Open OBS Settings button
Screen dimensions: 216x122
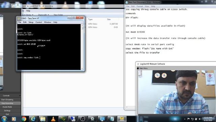click(7, 111)
